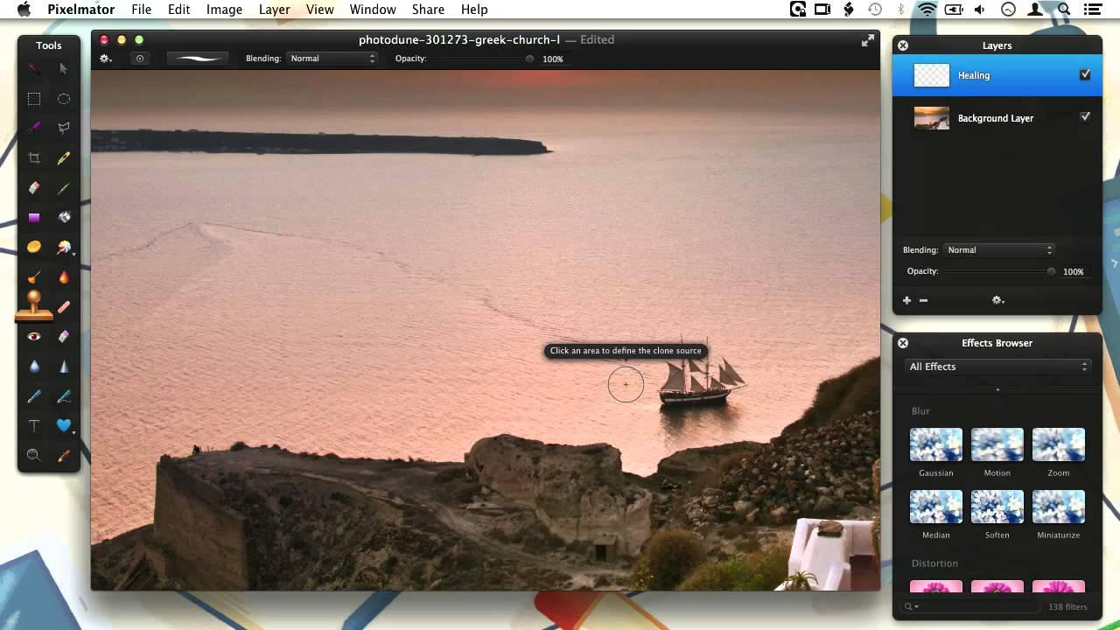Open the Layer menu

pos(274,10)
